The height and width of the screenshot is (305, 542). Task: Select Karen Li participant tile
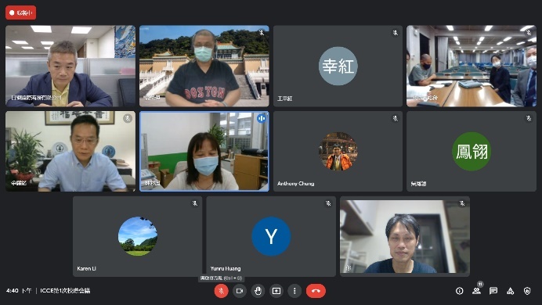click(137, 236)
